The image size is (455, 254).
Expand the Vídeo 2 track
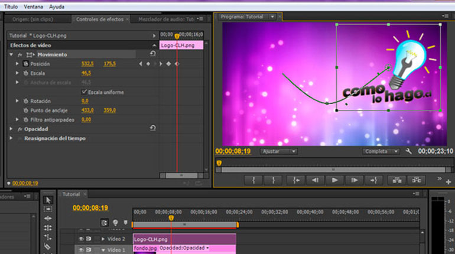(x=103, y=239)
